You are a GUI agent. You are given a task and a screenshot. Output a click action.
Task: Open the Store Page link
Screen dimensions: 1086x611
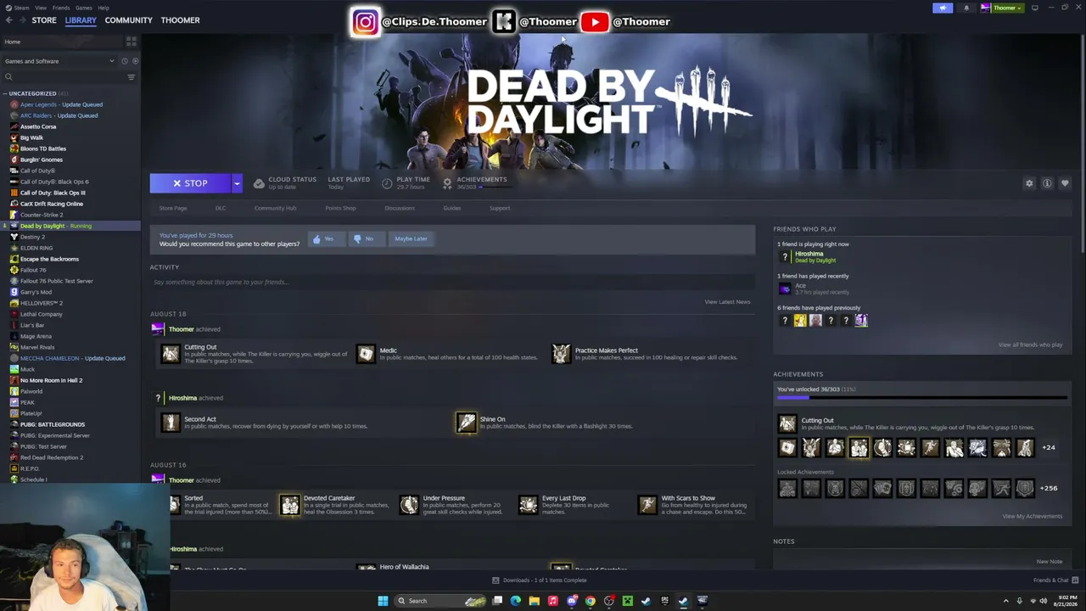click(173, 208)
